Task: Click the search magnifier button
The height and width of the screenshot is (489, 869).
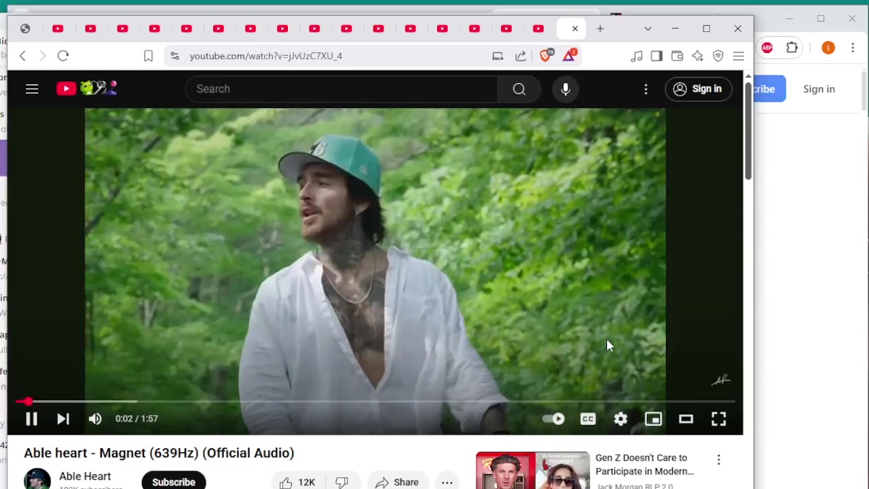Action: click(x=519, y=89)
